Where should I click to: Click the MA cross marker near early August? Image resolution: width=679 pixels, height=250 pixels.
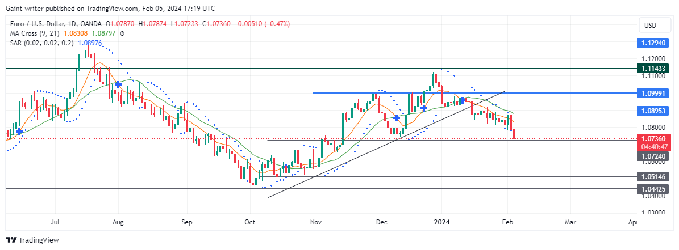pos(118,84)
